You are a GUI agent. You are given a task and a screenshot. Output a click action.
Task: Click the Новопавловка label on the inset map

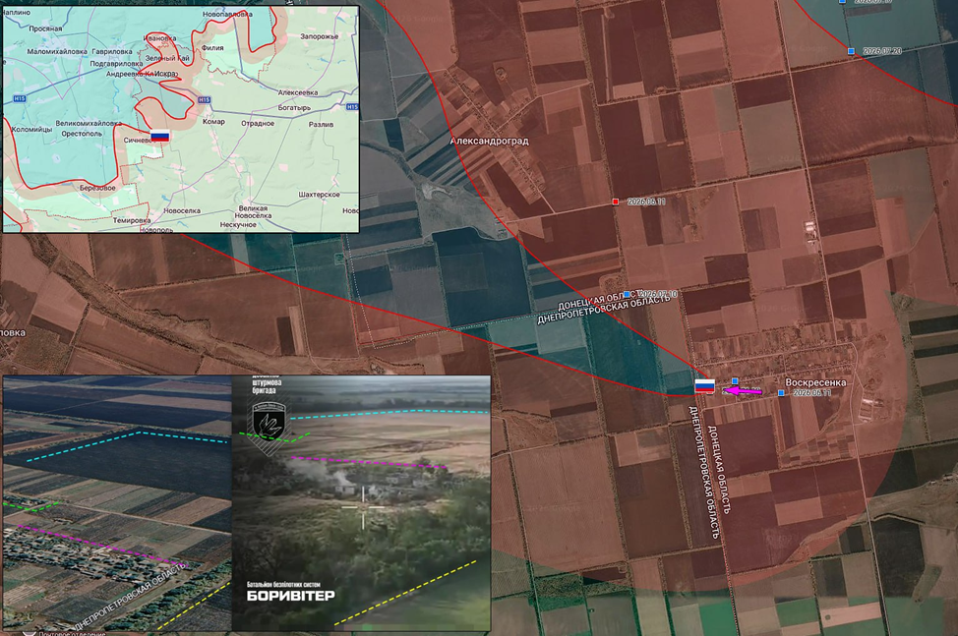227,14
